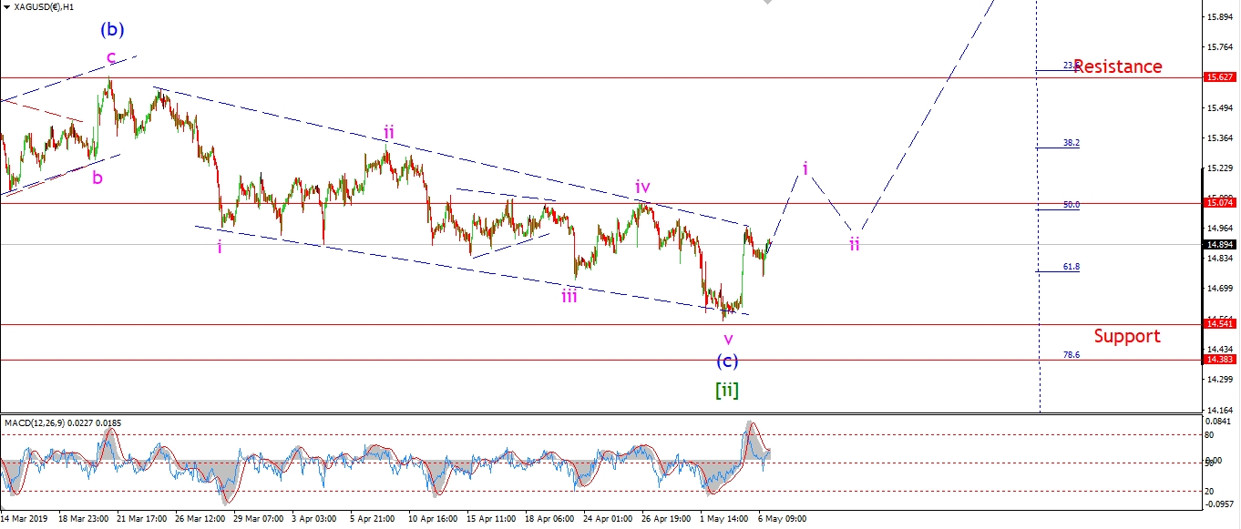
Task: Click the 15.074 red price tag
Action: click(x=1219, y=202)
